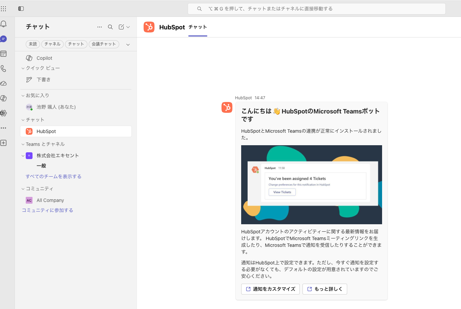
Task: Click the chat list search magnifier icon
Action: 110,27
